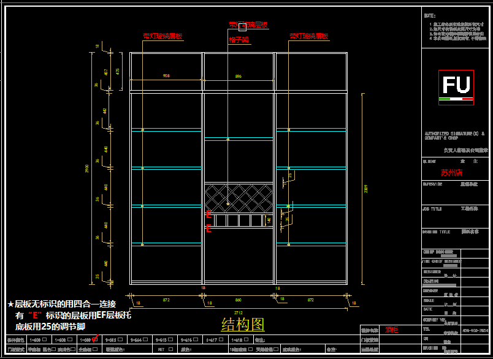The width and height of the screenshot is (493, 359).
Task: Select the right red glass shelf label
Action: click(309, 37)
